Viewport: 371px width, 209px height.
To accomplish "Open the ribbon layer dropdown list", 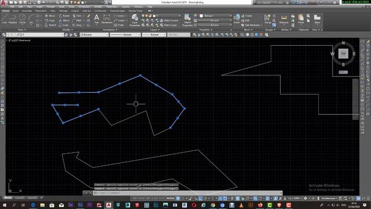I will tap(161, 16).
